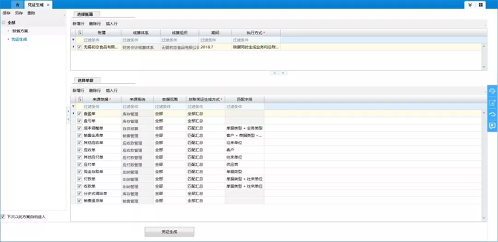Image resolution: width=498 pixels, height=242 pixels.
Task: Select 缺省方案 in the left tree
Action: [20, 31]
